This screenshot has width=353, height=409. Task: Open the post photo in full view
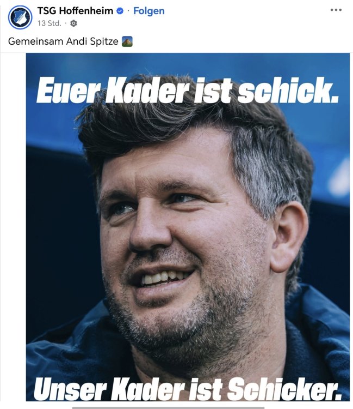click(x=188, y=227)
